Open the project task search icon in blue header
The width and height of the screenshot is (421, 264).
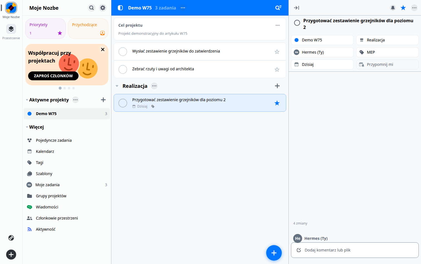point(278,8)
